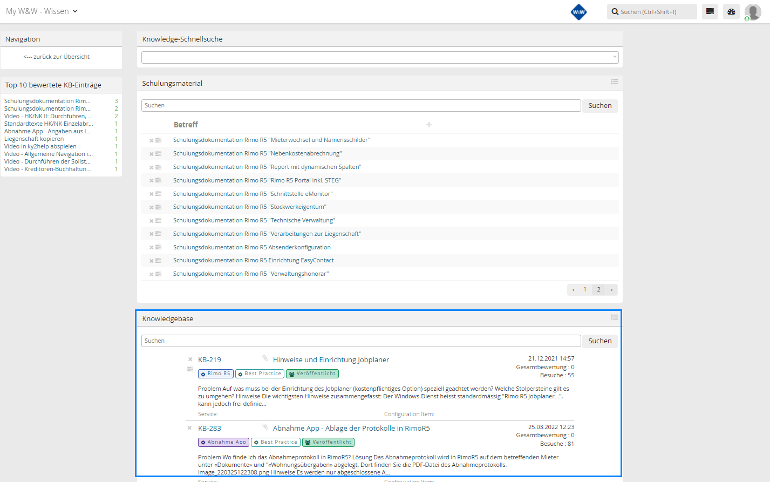
Task: Sort by the Betreff column header
Action: coord(186,125)
